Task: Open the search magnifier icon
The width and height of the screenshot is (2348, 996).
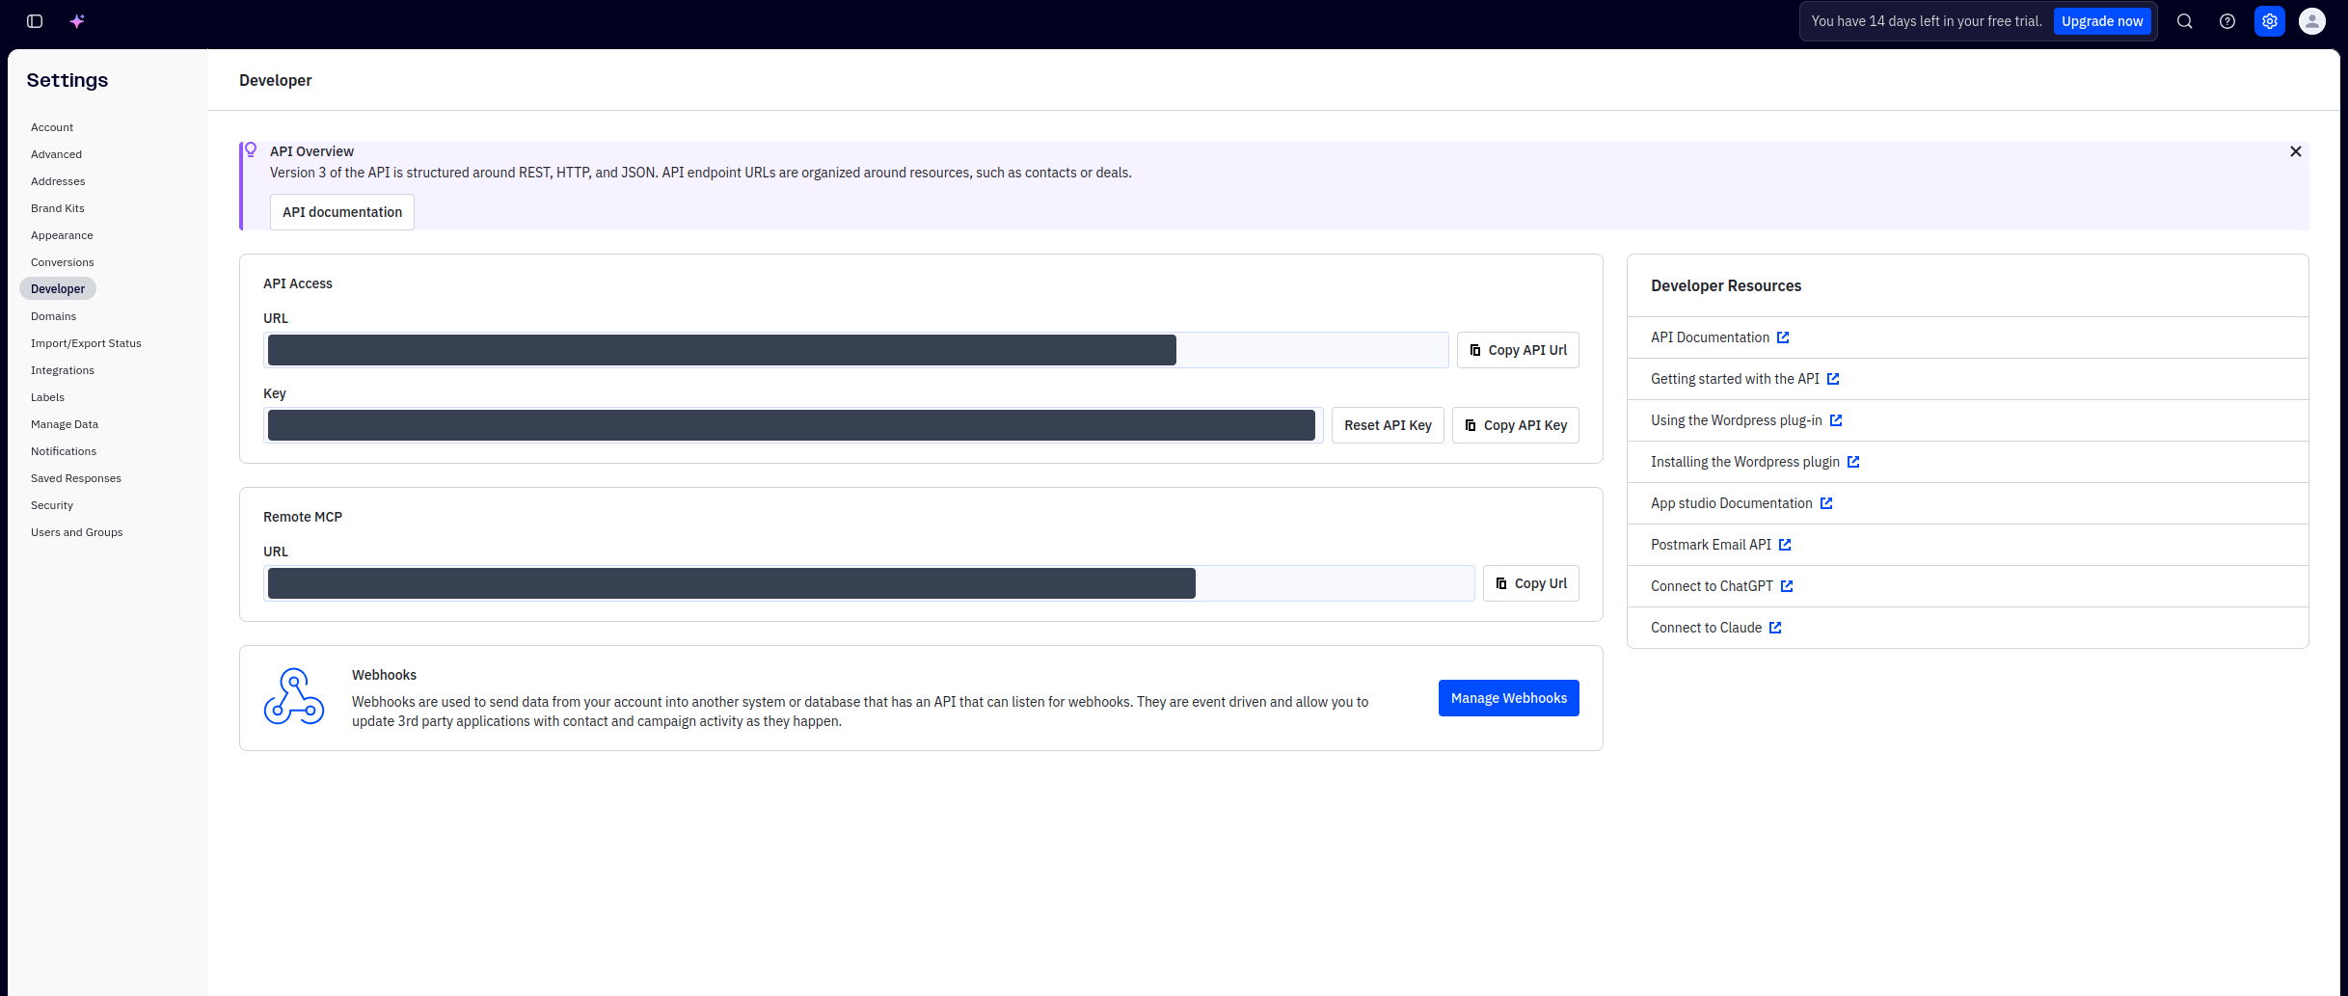Action: click(x=2185, y=21)
